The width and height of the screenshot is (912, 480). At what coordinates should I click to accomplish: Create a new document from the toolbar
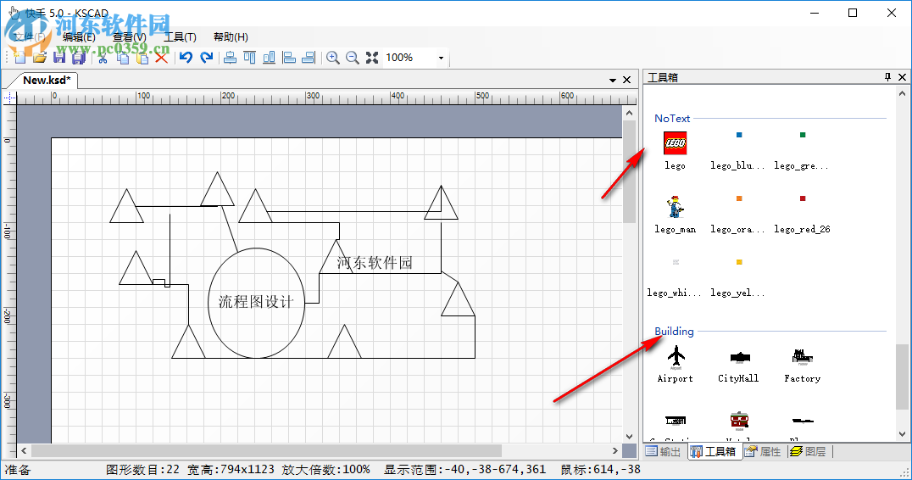click(19, 57)
